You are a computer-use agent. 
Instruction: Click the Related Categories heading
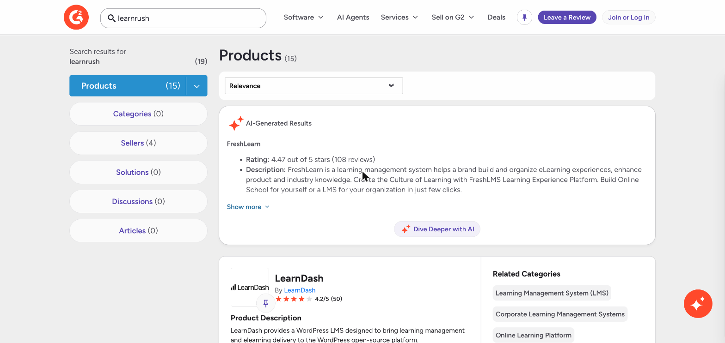click(527, 274)
